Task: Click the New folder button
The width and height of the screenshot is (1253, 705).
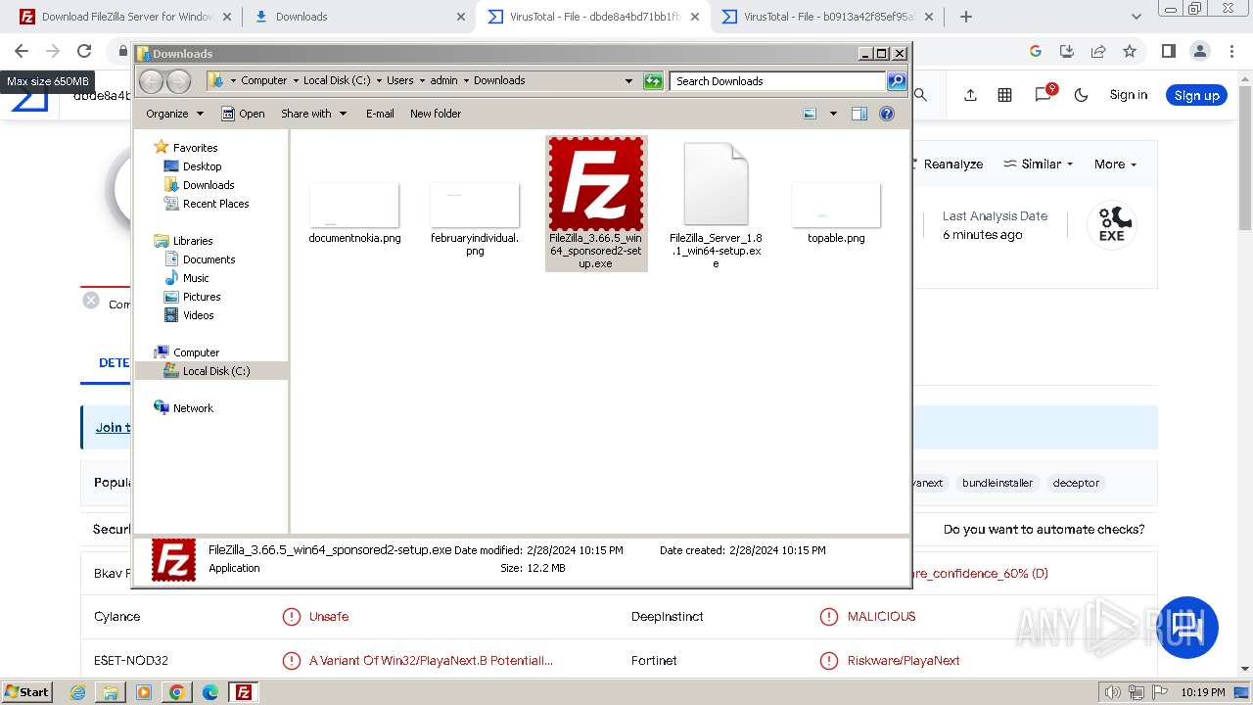Action: [436, 114]
